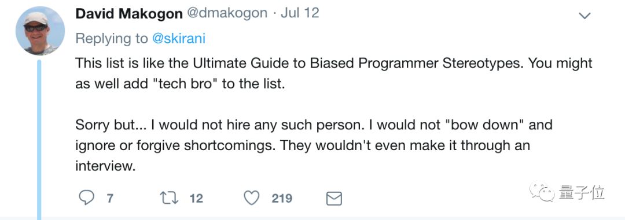Click the David Makogon display name

point(128,13)
